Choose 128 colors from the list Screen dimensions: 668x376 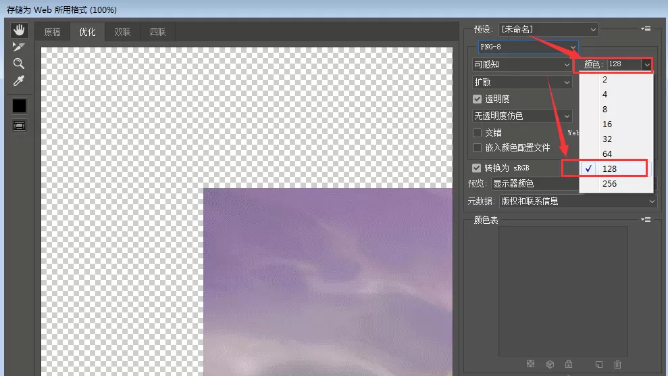tap(616, 168)
